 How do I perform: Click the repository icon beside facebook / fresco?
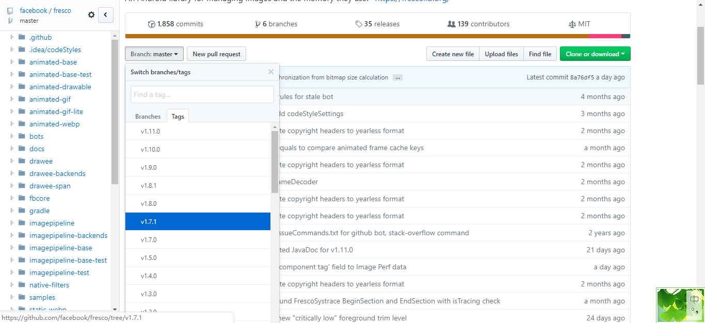pos(10,11)
